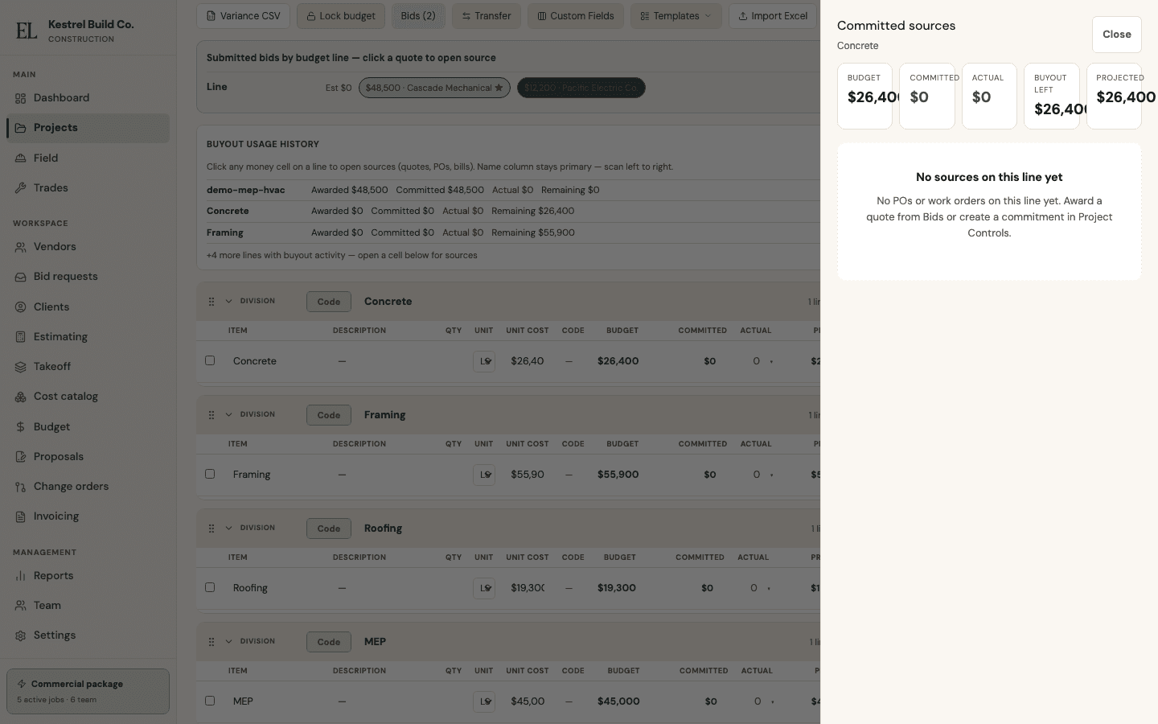Collapse the Concrete division chevron

[228, 302]
